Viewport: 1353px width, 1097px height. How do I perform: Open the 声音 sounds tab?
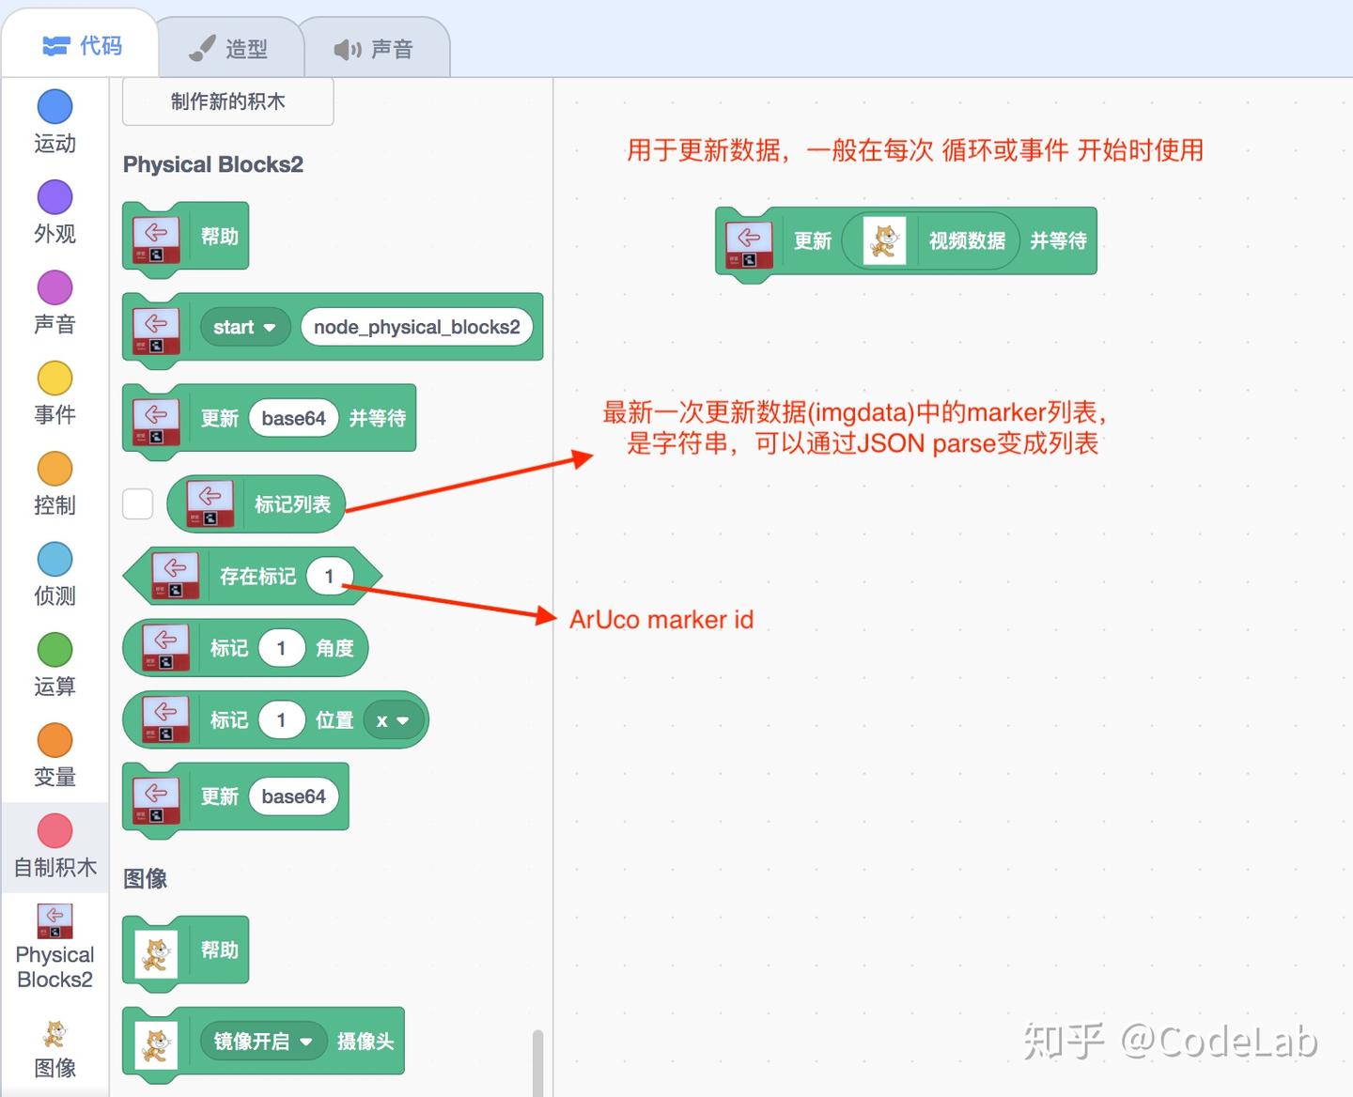(x=374, y=49)
